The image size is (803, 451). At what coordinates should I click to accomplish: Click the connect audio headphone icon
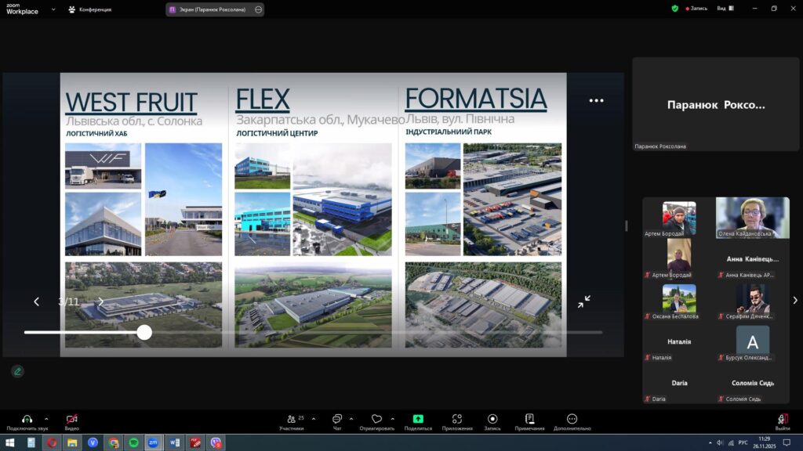(x=27, y=420)
